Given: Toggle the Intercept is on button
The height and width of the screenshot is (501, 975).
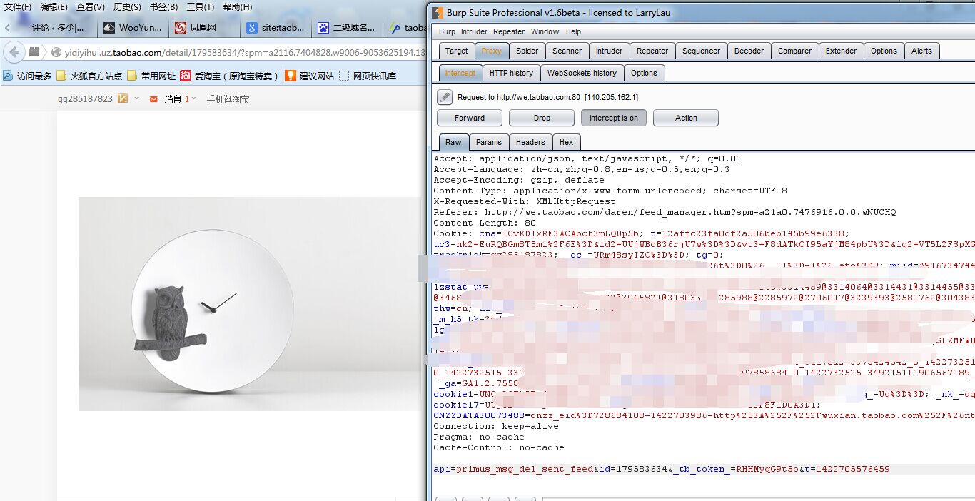Looking at the screenshot, I should 614,118.
